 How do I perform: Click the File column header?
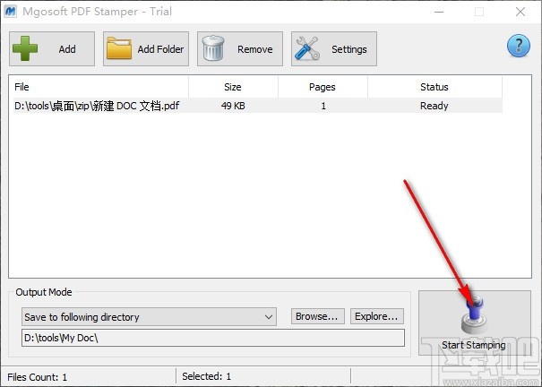pyautogui.click(x=101, y=87)
